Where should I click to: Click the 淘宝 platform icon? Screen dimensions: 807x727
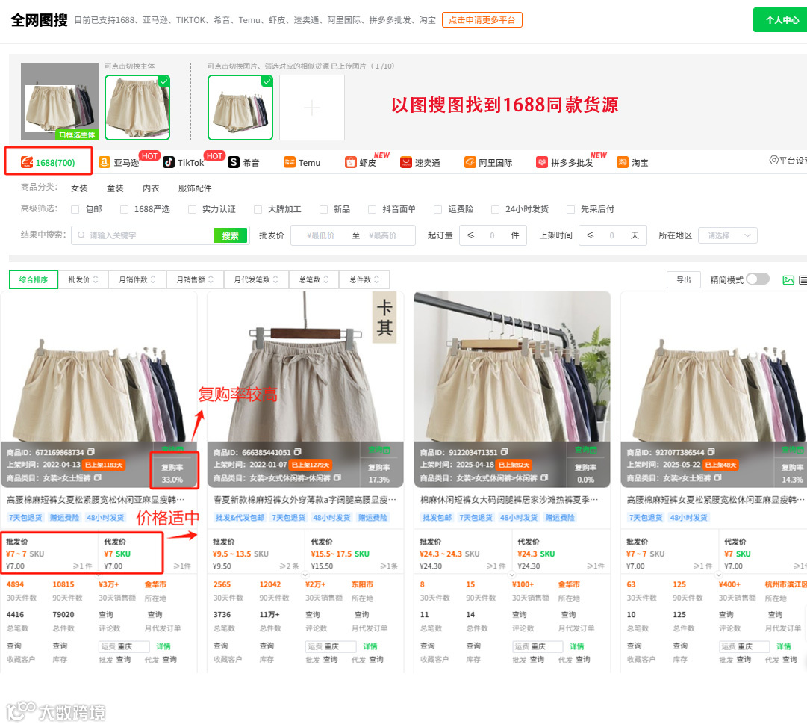click(x=623, y=162)
